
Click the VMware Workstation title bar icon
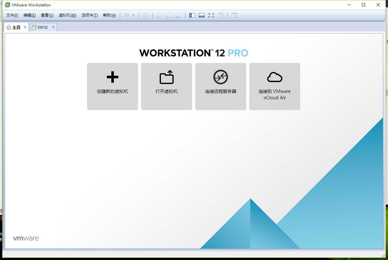click(8, 5)
